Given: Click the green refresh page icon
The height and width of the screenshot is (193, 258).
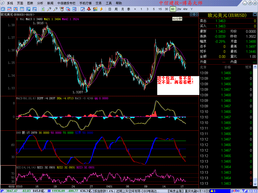Looking at the screenshot, I should point(43,9).
